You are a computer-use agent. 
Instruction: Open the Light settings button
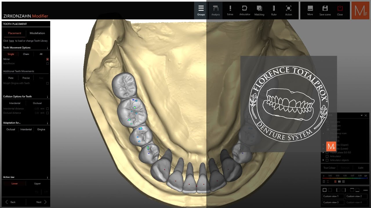pos(361,168)
